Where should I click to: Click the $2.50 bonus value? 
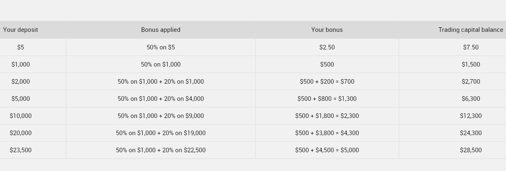327,47
